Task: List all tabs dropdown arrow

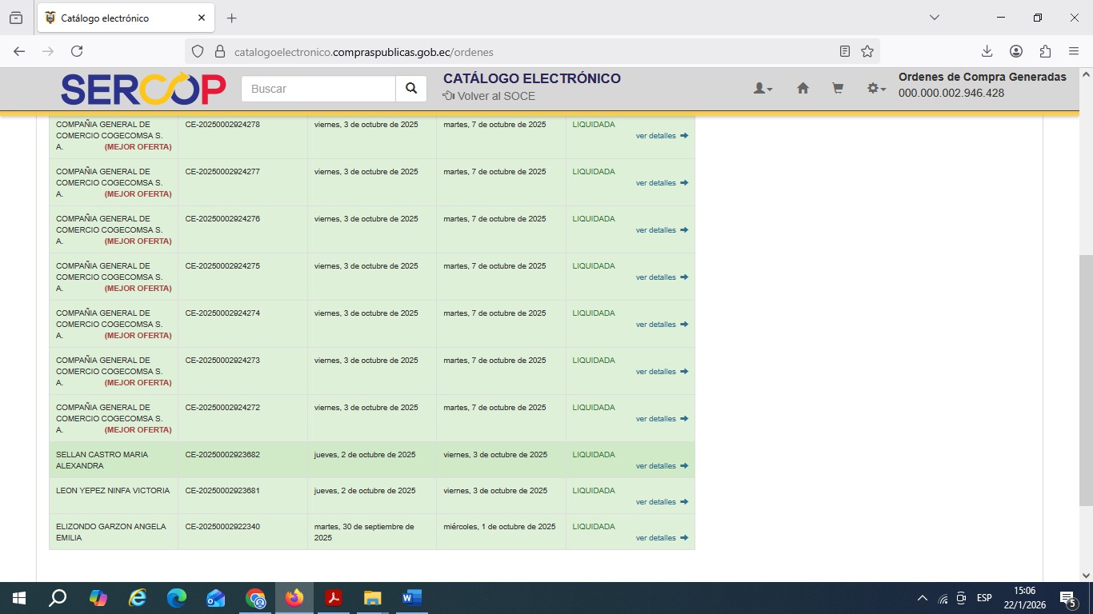Action: (934, 18)
